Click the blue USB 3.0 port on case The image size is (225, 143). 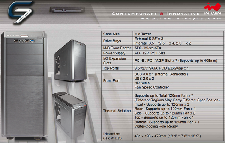pyautogui.click(x=32, y=41)
